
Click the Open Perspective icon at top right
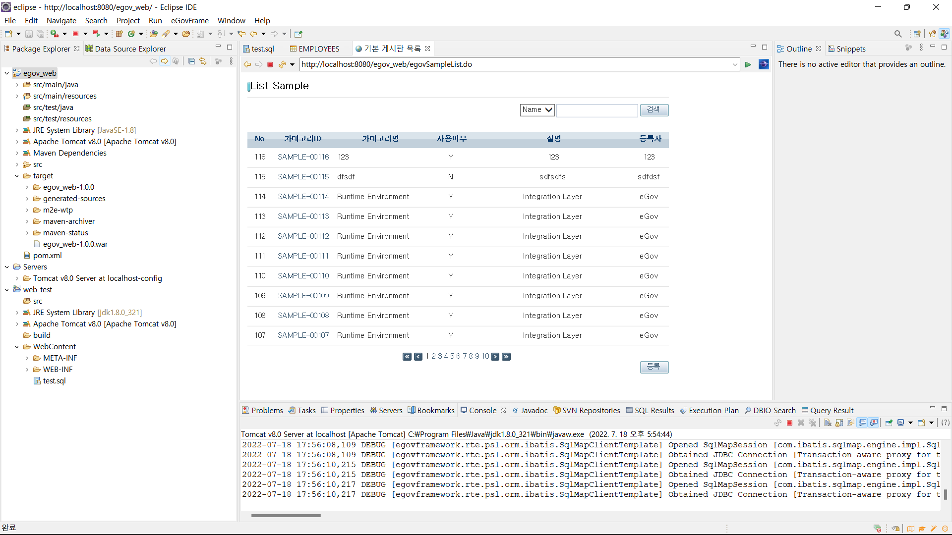pyautogui.click(x=917, y=34)
